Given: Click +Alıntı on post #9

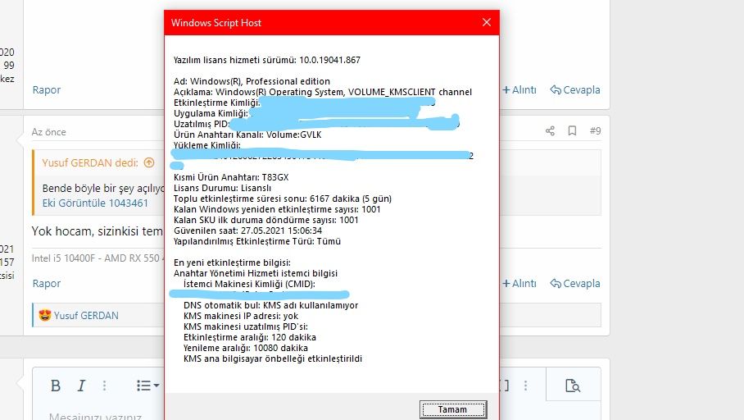Looking at the screenshot, I should (x=519, y=283).
